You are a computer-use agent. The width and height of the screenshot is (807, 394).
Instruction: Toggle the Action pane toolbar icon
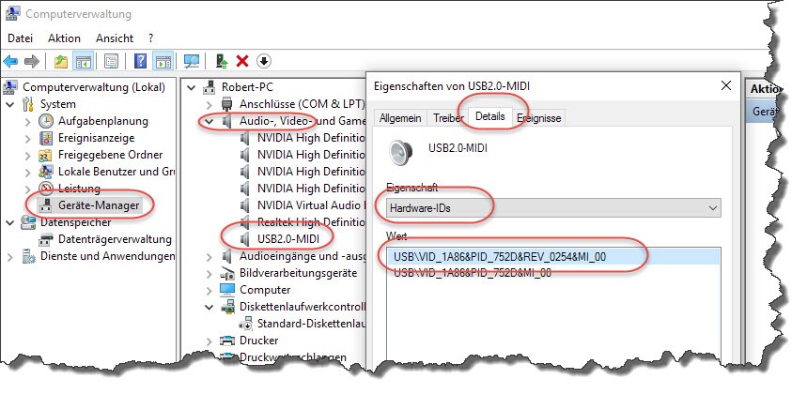163,62
